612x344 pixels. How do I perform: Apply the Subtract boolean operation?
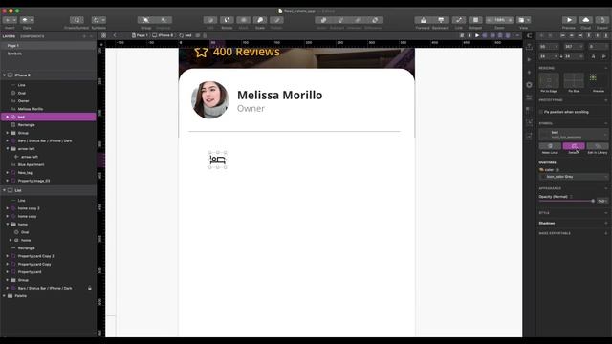pos(340,20)
